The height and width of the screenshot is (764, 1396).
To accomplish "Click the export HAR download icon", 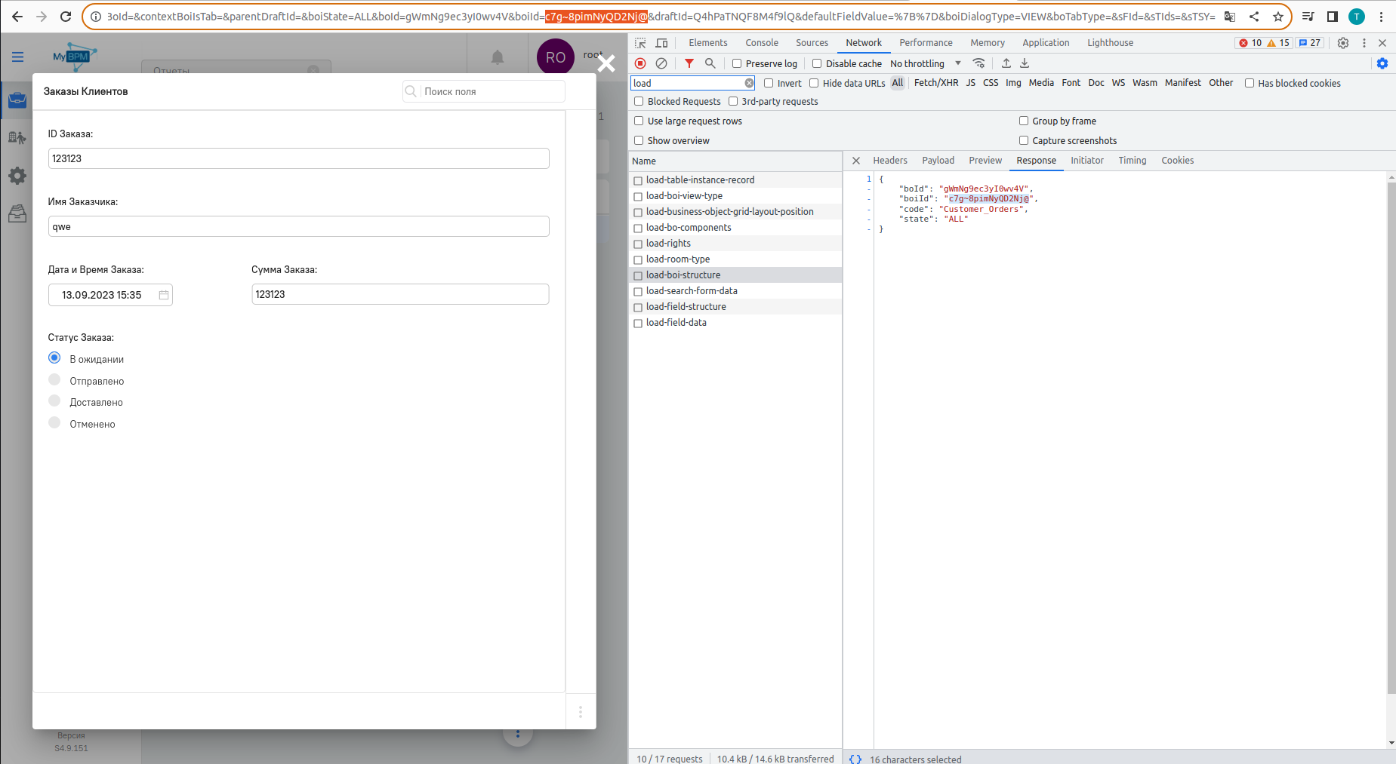I will tap(1025, 63).
